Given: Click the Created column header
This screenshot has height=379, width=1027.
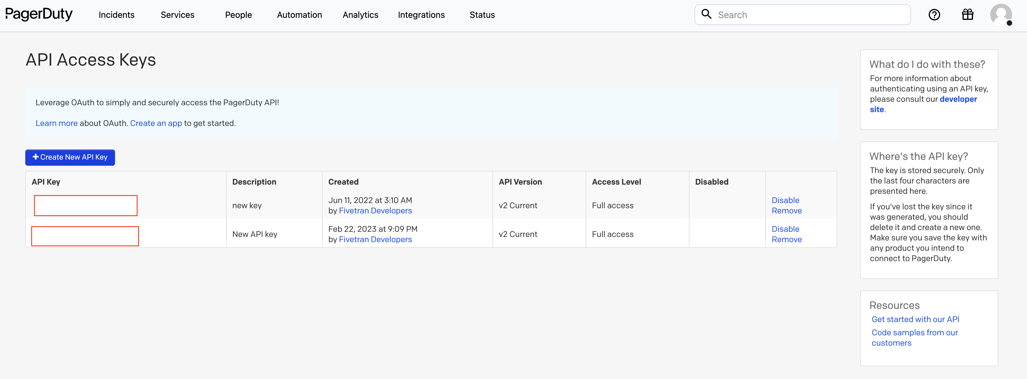Looking at the screenshot, I should (343, 182).
